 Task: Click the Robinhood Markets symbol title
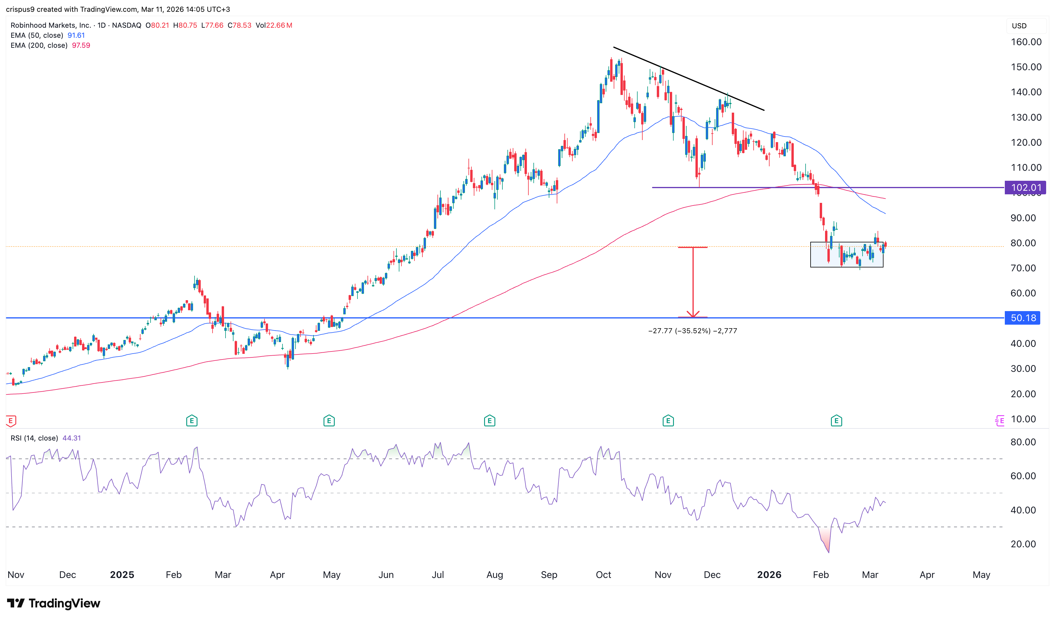[x=50, y=25]
